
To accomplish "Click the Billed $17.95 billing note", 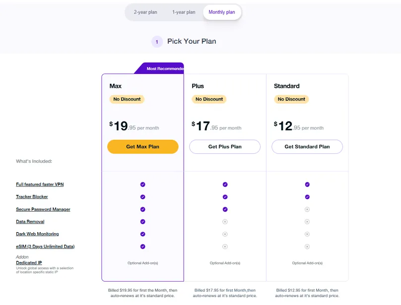I will point(225,293).
